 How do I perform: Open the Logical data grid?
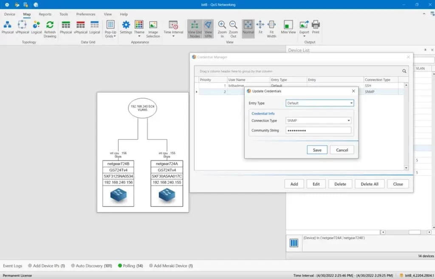[95, 27]
